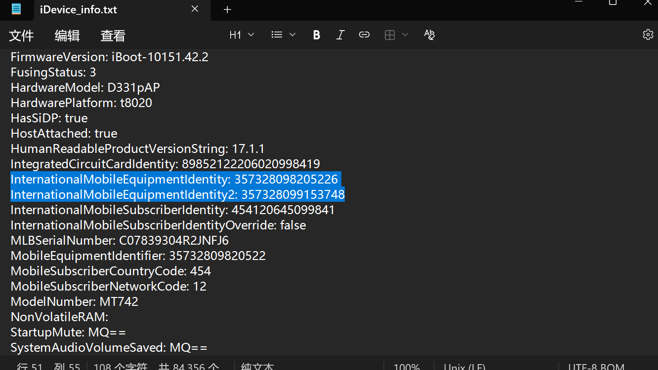The height and width of the screenshot is (370, 658).
Task: Expand the list style dropdown
Action: click(283, 35)
